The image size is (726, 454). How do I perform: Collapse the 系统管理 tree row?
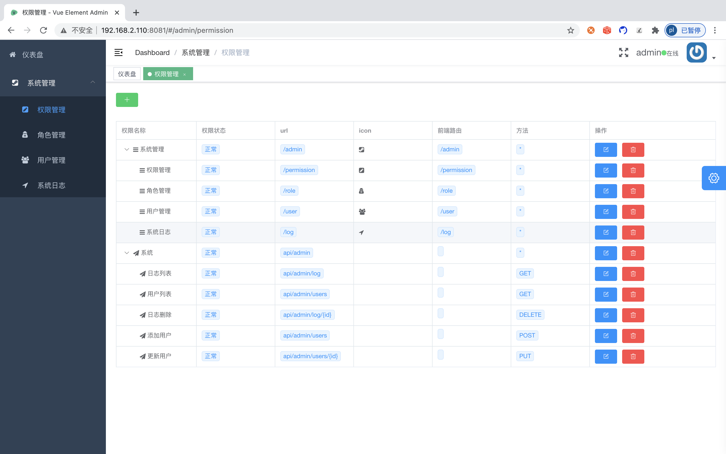pos(127,150)
